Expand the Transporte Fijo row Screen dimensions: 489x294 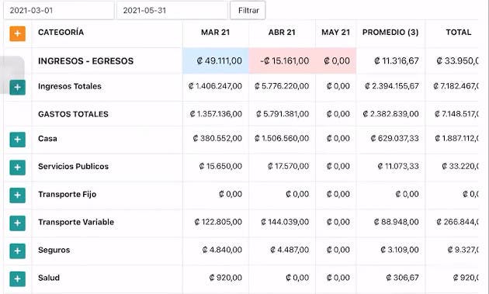pos(17,195)
